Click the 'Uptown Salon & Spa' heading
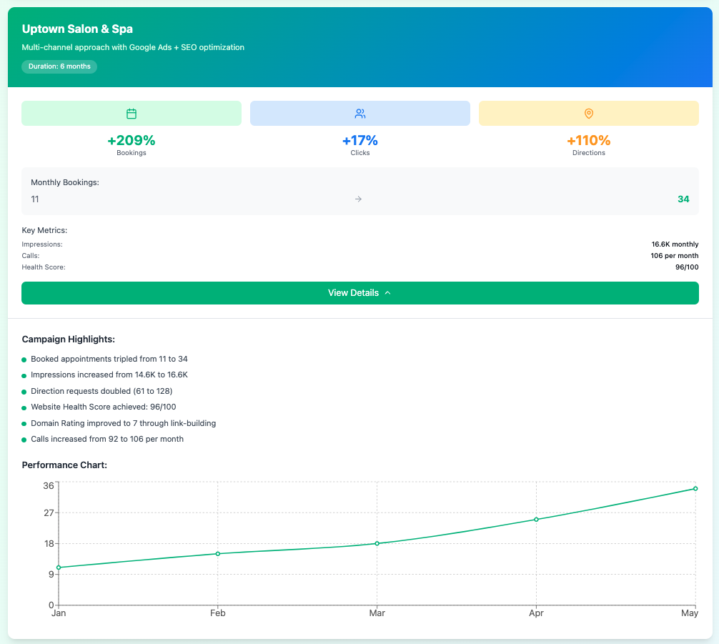Screen dimensions: 719x644 [x=77, y=29]
